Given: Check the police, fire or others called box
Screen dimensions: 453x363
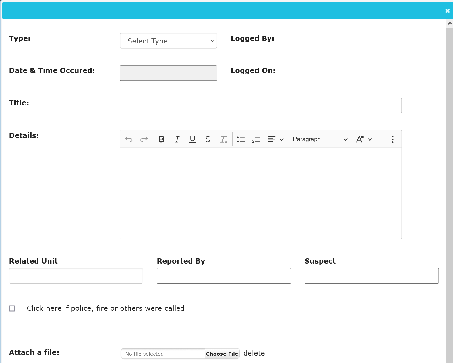Looking at the screenshot, I should click(x=12, y=308).
